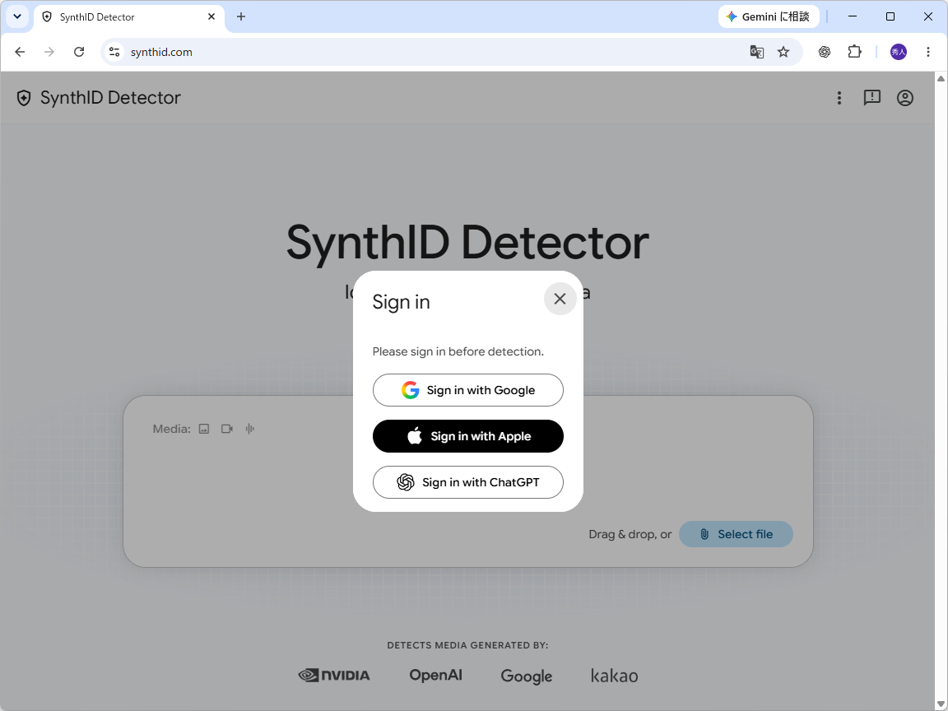Click the Select file button
This screenshot has width=948, height=711.
point(736,534)
